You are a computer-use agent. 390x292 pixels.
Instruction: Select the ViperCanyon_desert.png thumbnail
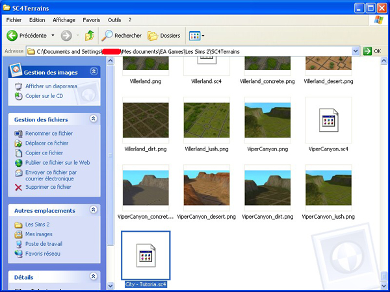207,188
